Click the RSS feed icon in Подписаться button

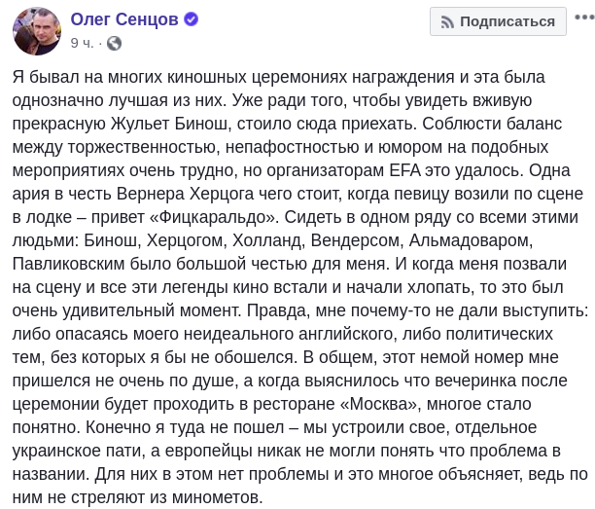[x=448, y=21]
